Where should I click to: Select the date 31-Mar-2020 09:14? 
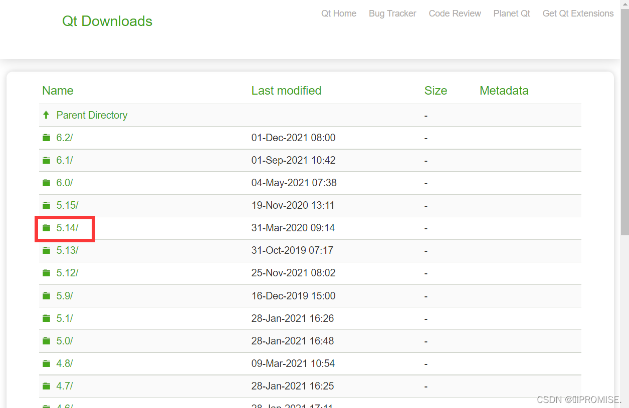(x=293, y=228)
